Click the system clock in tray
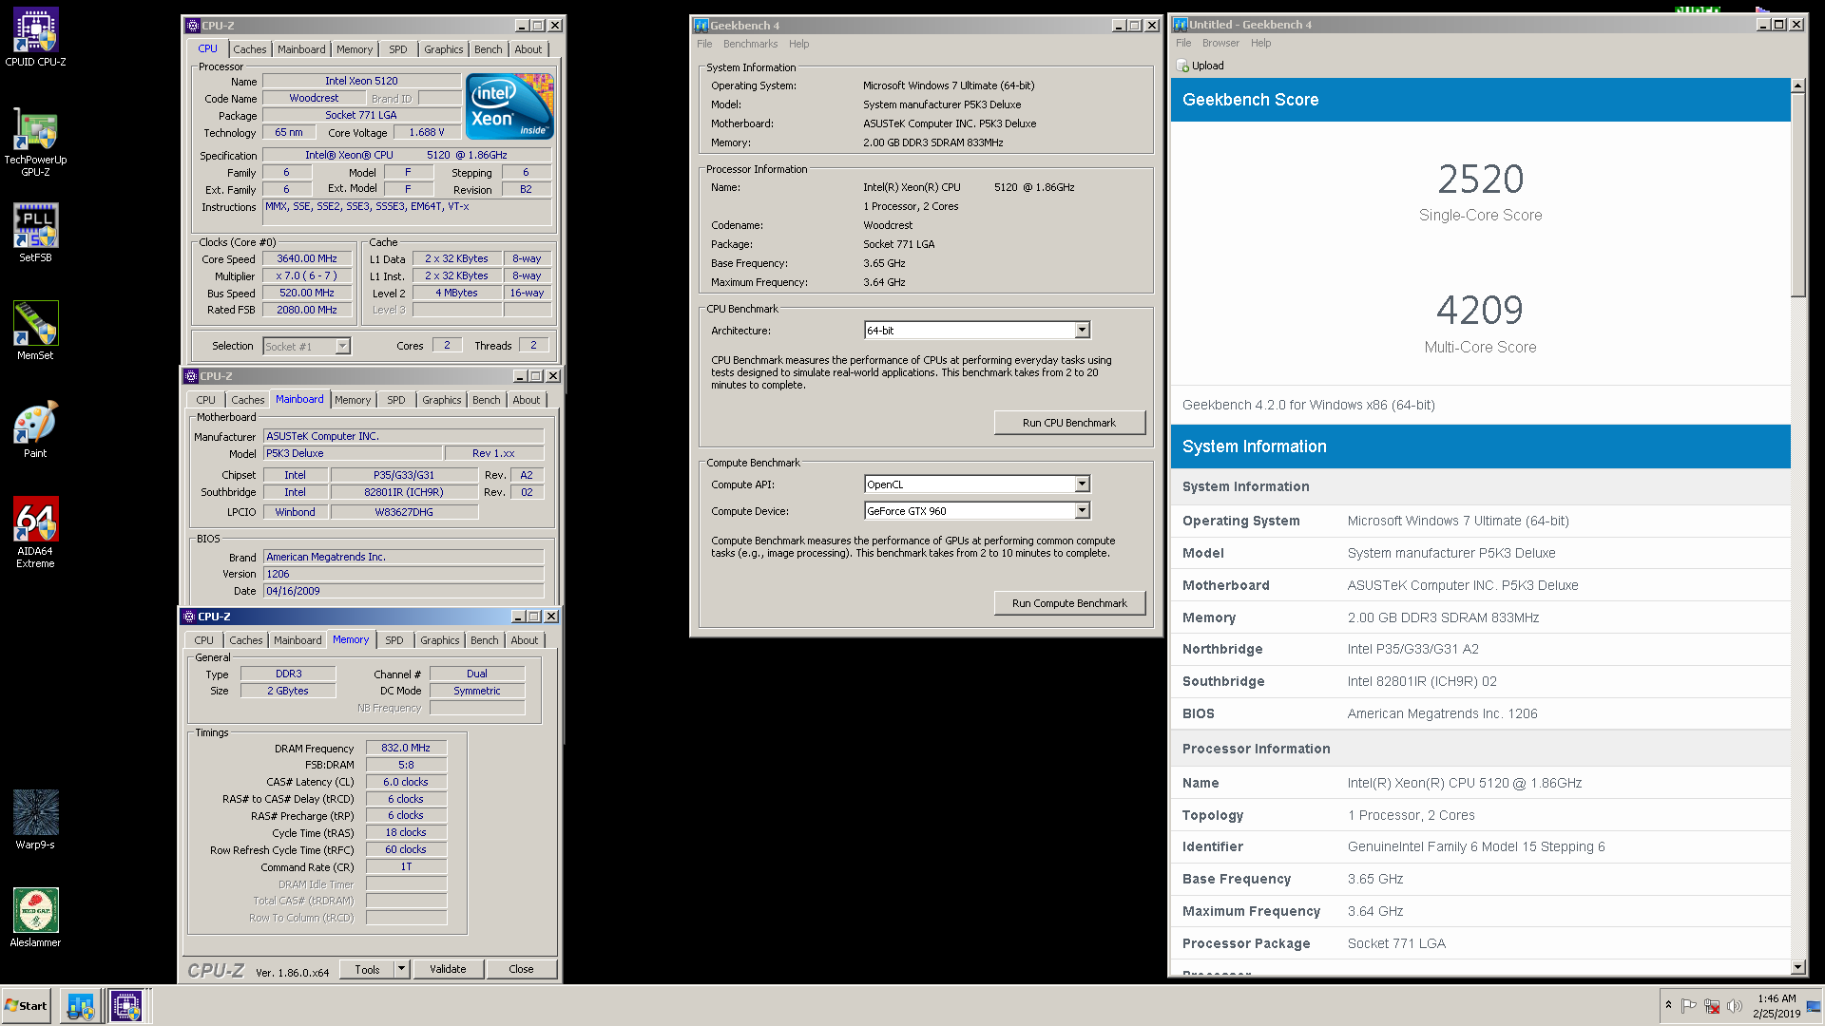1825x1026 pixels. click(x=1777, y=1006)
